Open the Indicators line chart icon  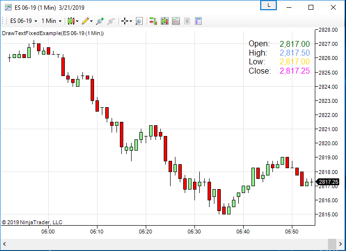pos(176,21)
